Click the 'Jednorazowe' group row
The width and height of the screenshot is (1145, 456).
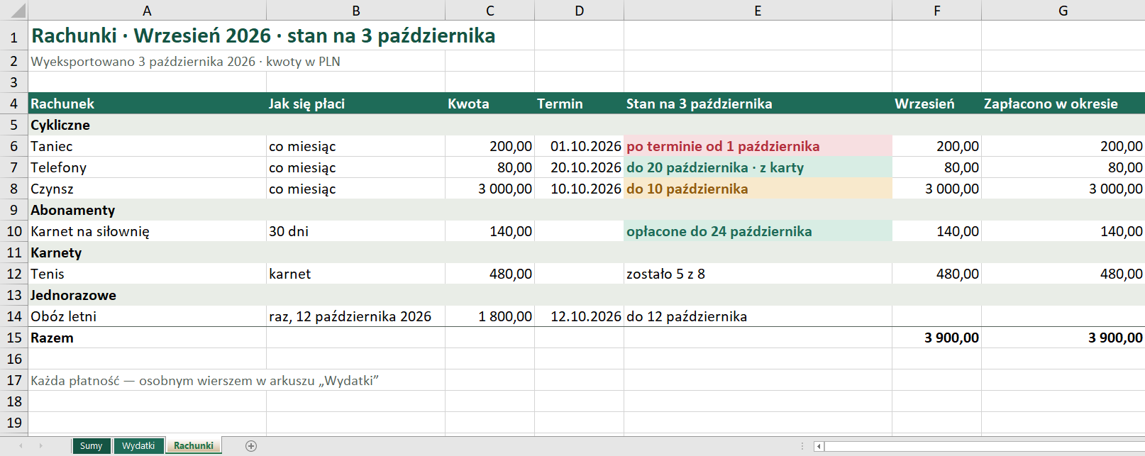tap(586, 295)
